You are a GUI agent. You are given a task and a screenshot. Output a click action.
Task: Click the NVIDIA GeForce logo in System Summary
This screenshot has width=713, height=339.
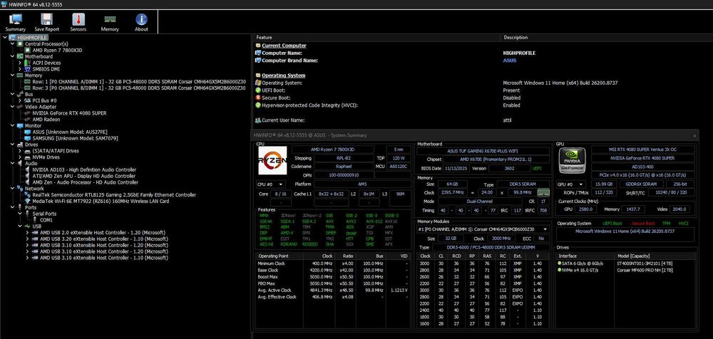coord(572,160)
